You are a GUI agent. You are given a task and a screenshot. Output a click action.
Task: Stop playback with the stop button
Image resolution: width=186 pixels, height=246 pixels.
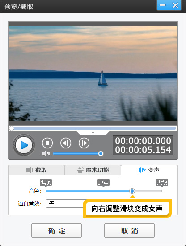point(47,143)
